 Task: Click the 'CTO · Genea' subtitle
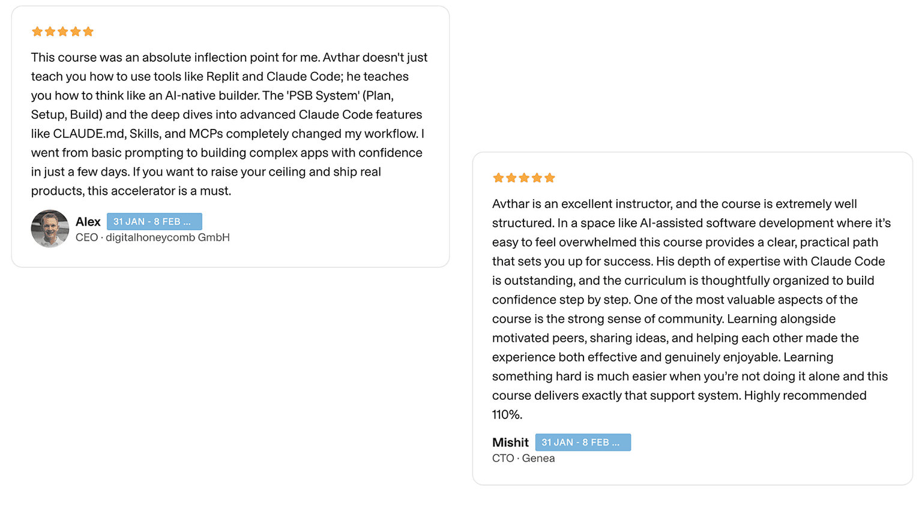523,458
